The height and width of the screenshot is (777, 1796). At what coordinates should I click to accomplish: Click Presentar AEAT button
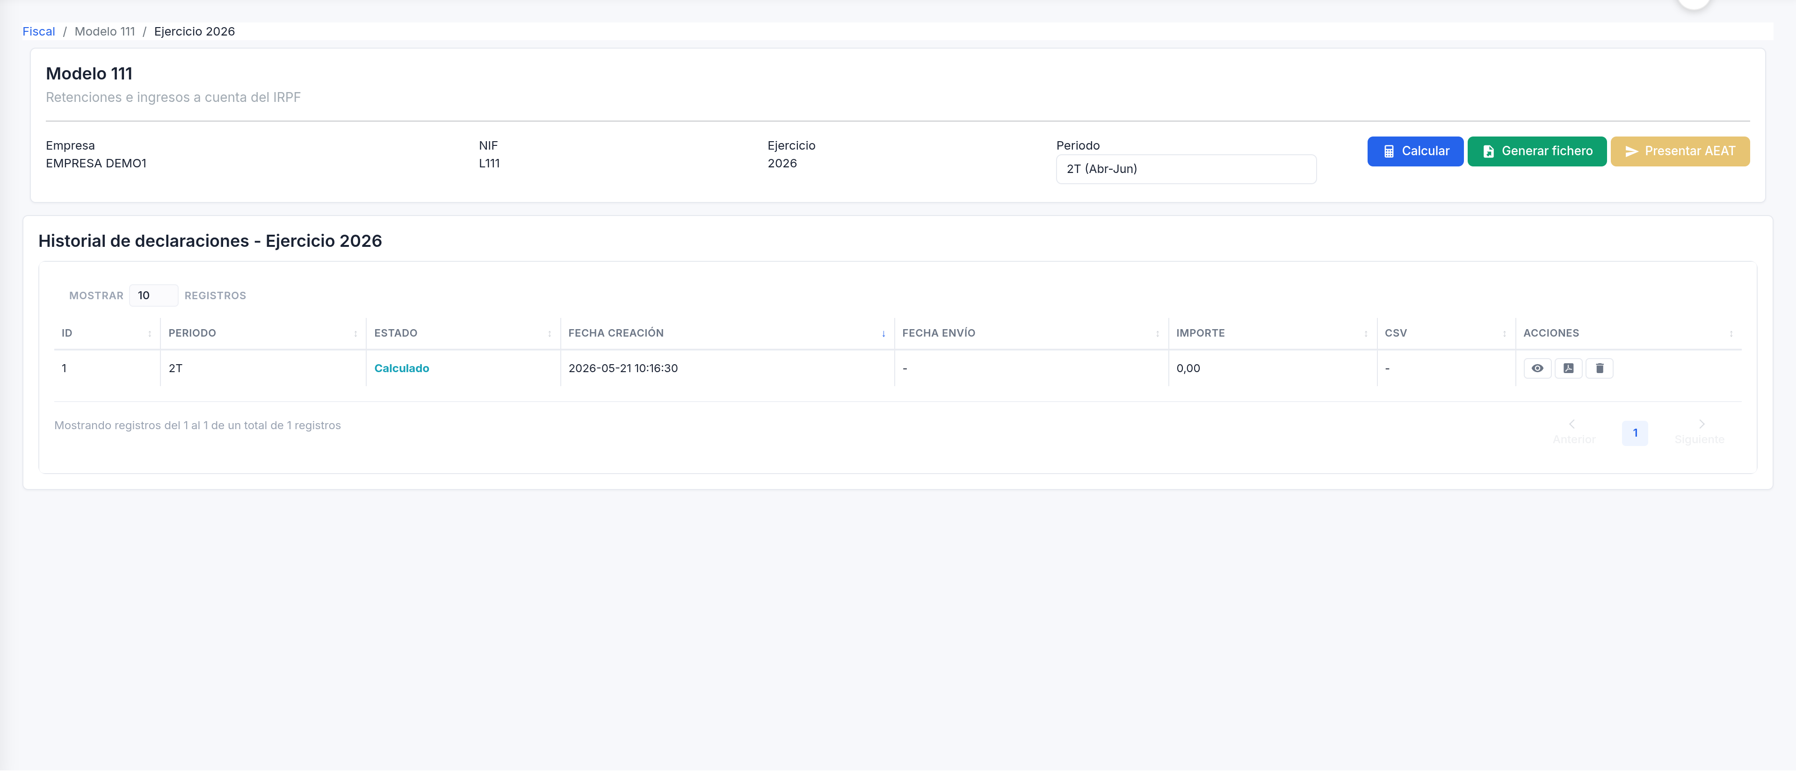tap(1680, 151)
